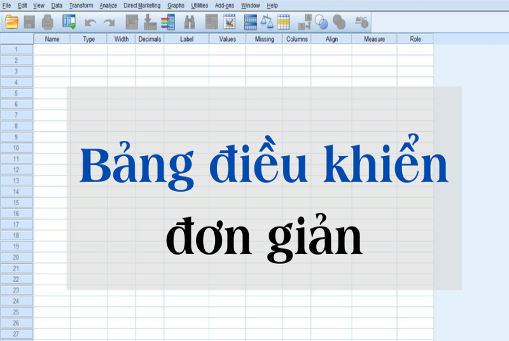This screenshot has width=509, height=341.
Task: Click the Weight Cases scales icon
Action: 267,22
